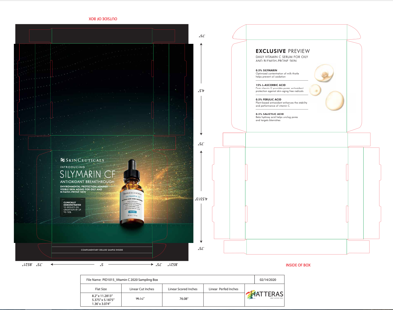Select 'Plant-based antioxidant enhances the stability' text
This screenshot has width=393, height=310.
pyautogui.click(x=281, y=103)
